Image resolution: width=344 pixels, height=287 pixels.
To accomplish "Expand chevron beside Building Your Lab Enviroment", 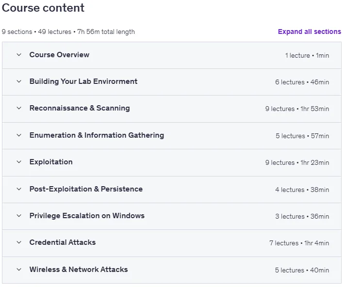I will pos(19,81).
